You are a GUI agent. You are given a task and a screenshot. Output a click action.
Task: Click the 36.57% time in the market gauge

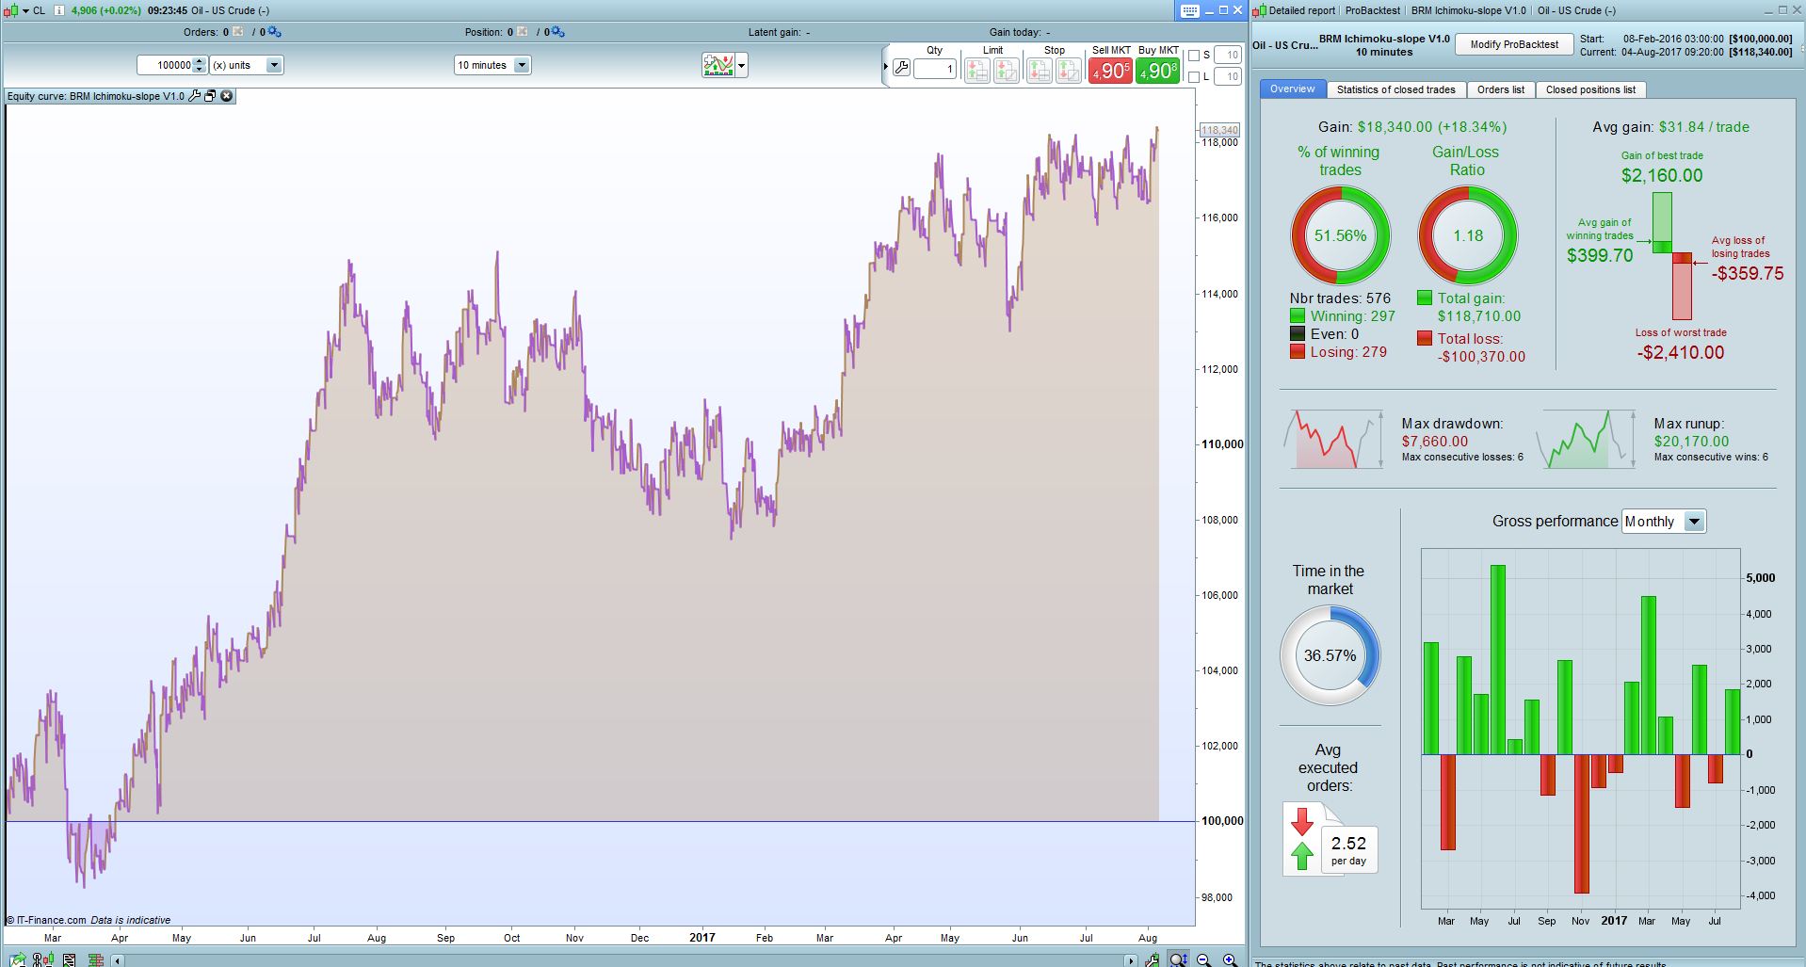click(1330, 655)
